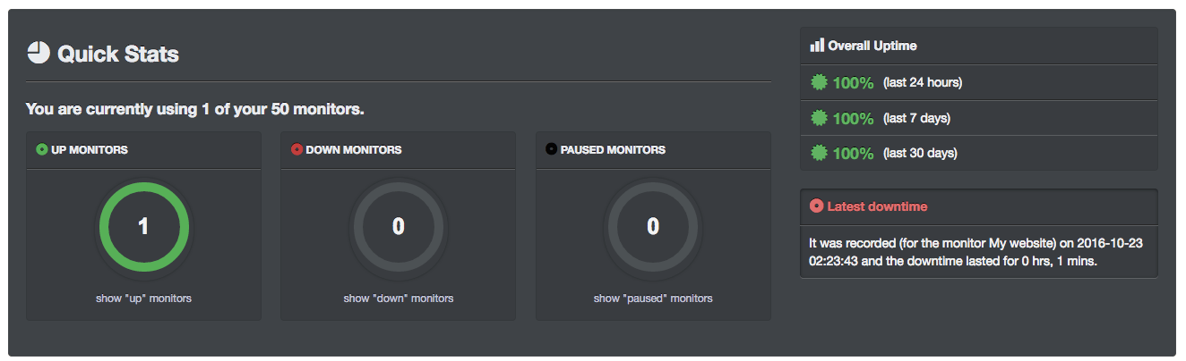Click the "(last 24 hours)" label
The width and height of the screenshot is (1186, 361).
[x=923, y=83]
